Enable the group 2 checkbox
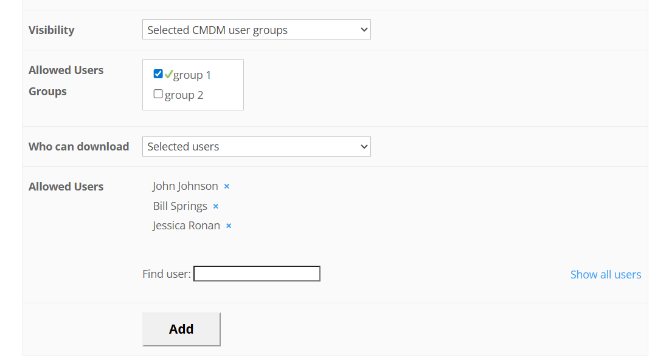 (158, 94)
